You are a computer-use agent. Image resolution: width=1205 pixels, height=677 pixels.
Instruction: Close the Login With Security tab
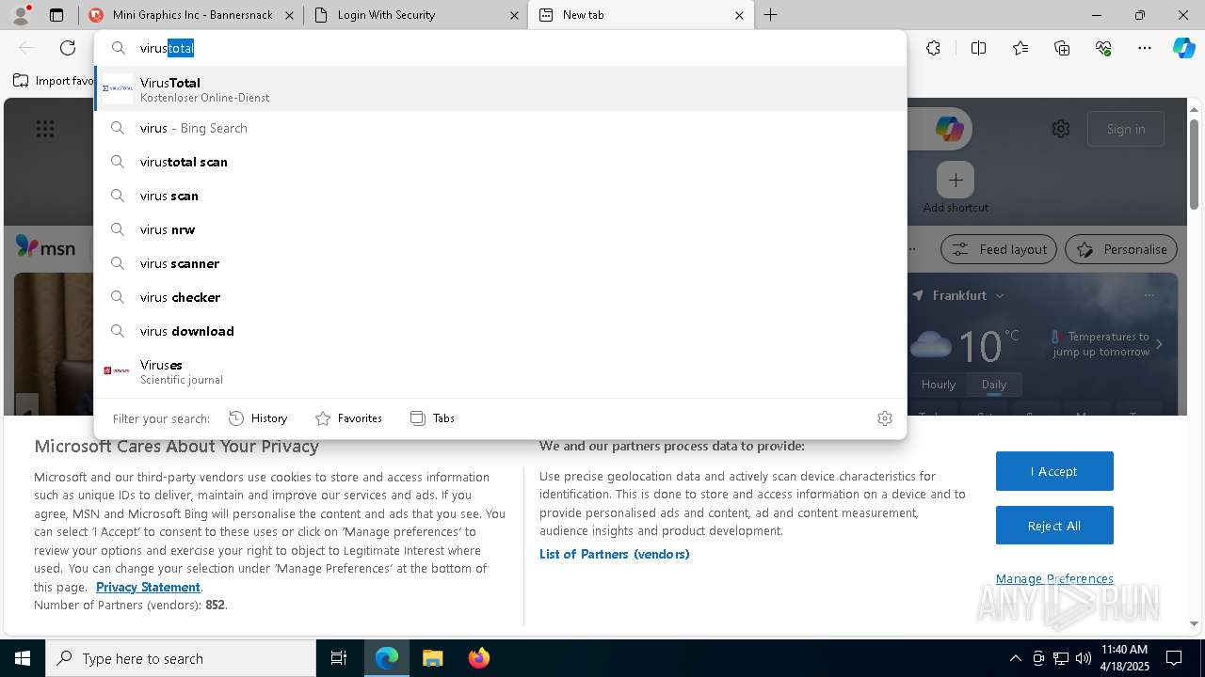pos(514,15)
